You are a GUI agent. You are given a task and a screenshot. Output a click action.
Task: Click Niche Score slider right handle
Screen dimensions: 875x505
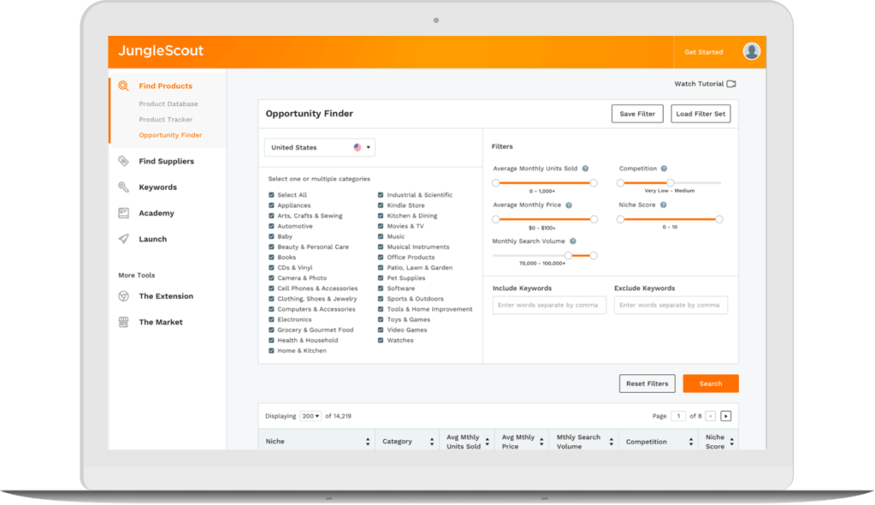pos(719,220)
